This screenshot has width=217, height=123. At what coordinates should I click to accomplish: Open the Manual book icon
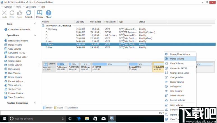40,13
